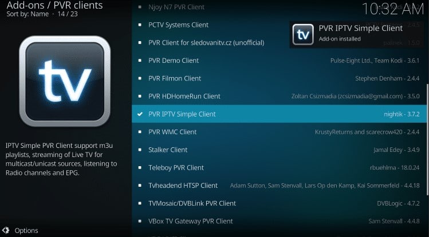Click bullet next to sledovanitv.cz client
The width and height of the screenshot is (429, 237).
pyautogui.click(x=140, y=42)
